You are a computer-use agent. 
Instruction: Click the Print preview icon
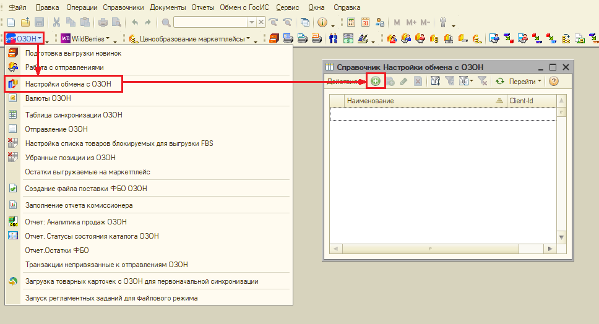116,22
